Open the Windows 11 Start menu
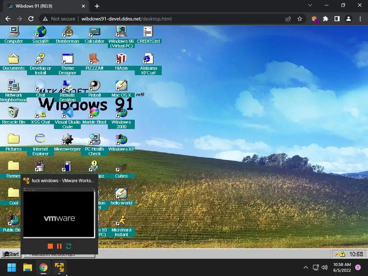 pos(11,267)
